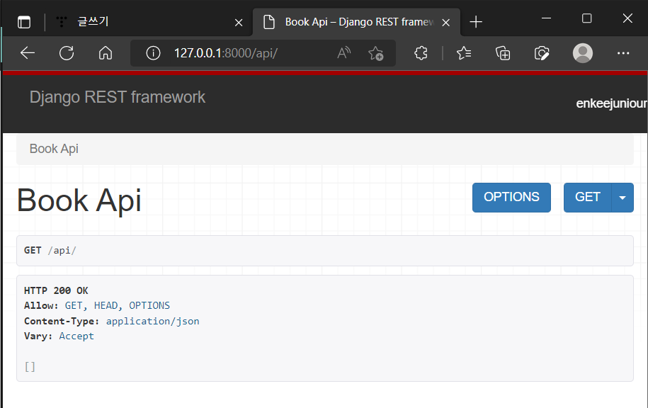Screen dimensions: 648x408
Task: Click the address bar URL 127.0.0.1:8000/api/
Action: [x=226, y=53]
